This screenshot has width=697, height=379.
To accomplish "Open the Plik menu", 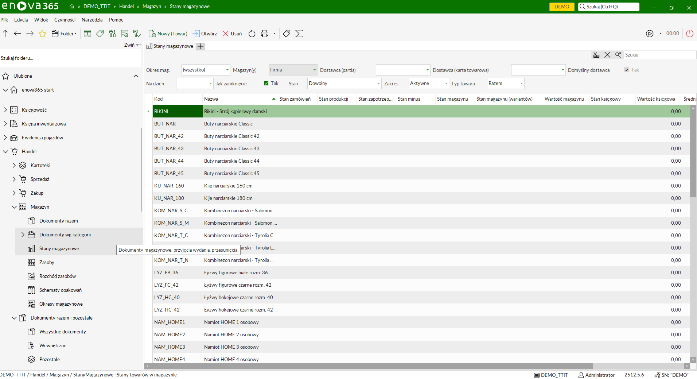I will 4,20.
